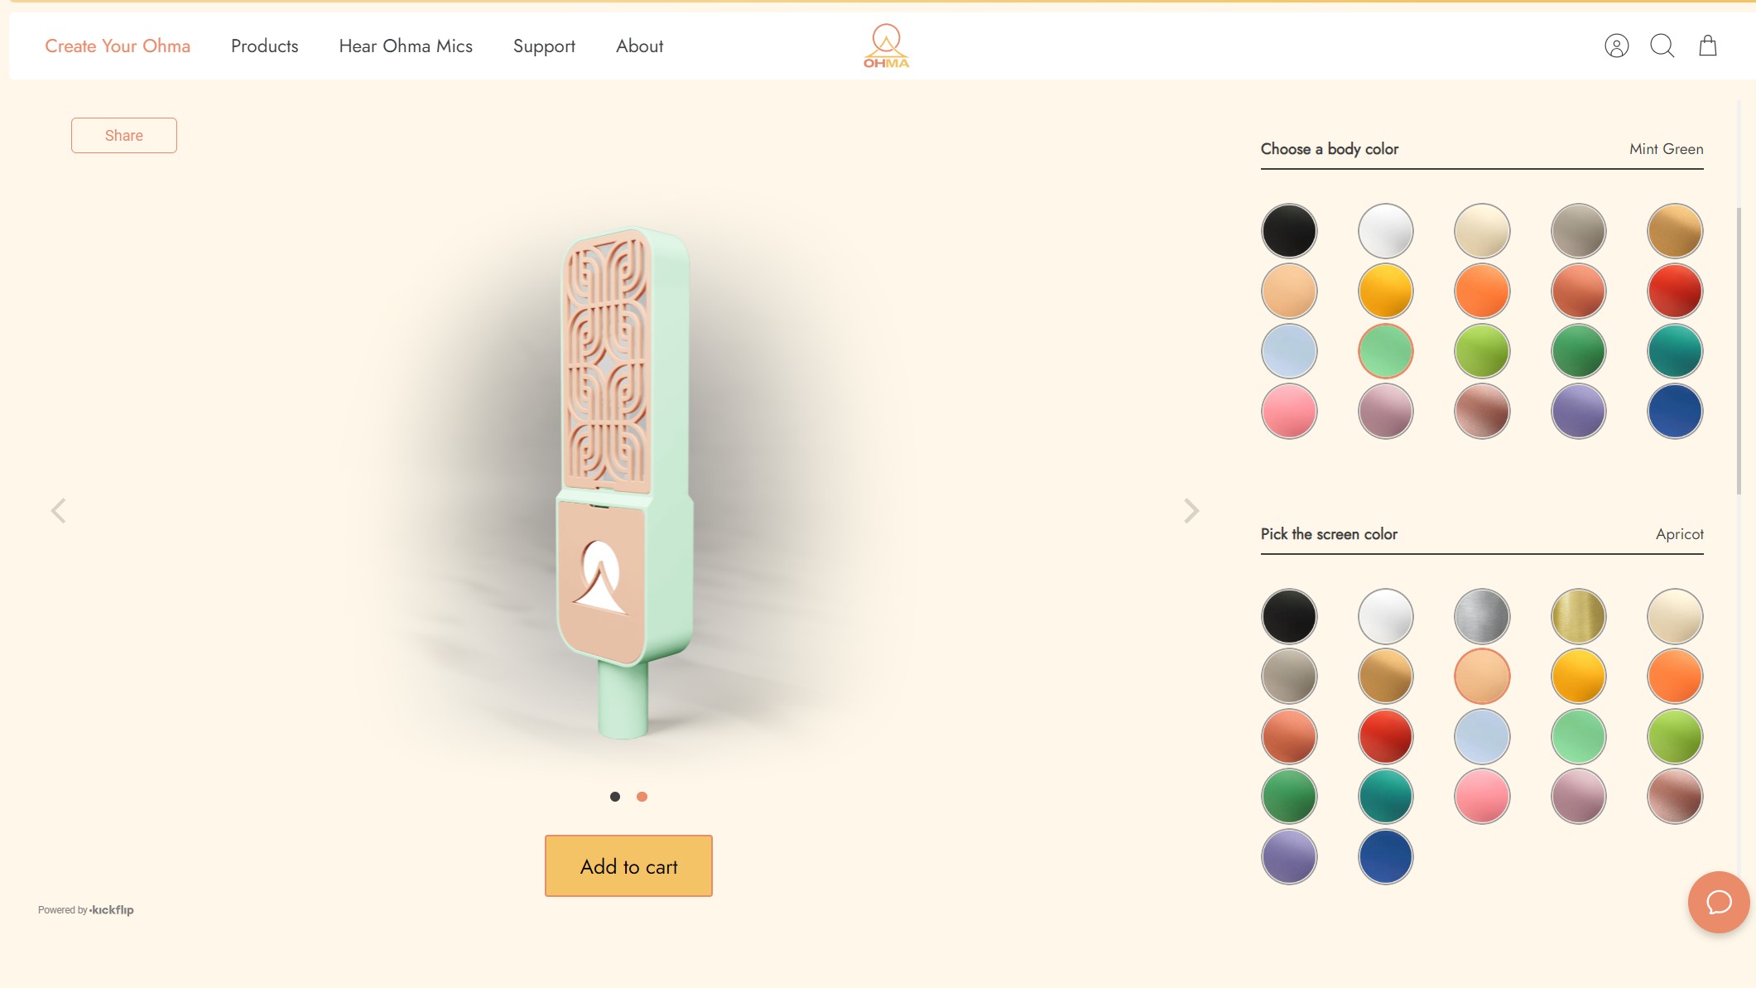Go to previous view with left arrow
The width and height of the screenshot is (1756, 988).
(58, 510)
